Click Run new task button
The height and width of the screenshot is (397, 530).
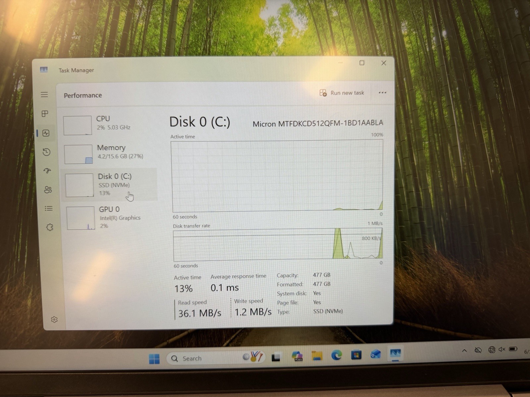[x=342, y=93]
